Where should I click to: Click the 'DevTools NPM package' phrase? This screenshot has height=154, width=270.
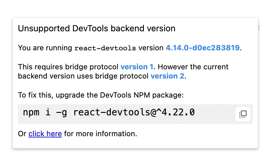[x=142, y=95]
